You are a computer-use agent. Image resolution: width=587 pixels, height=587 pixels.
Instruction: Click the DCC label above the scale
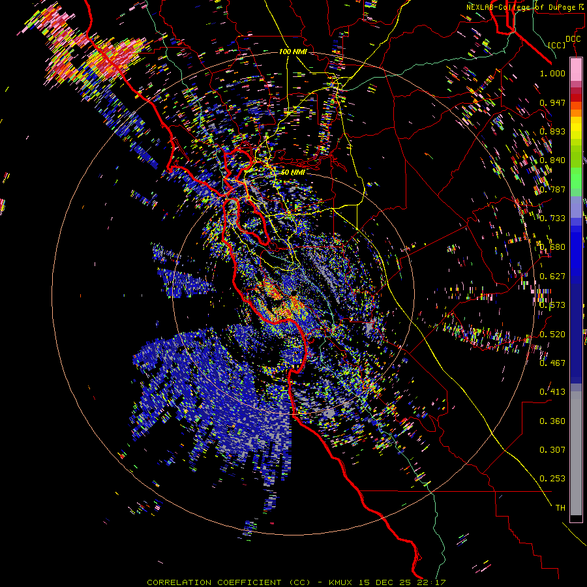coord(573,39)
